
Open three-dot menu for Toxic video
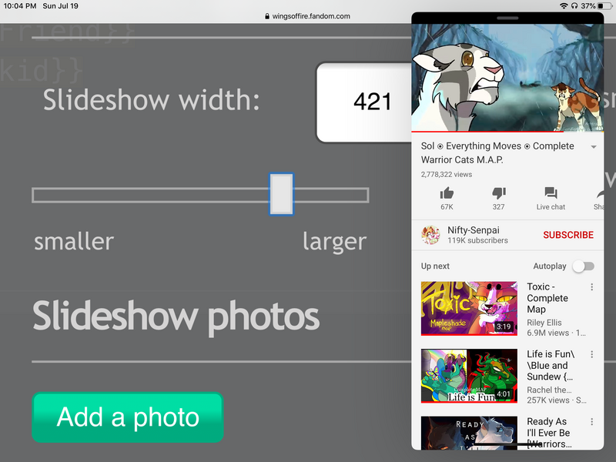click(x=591, y=287)
